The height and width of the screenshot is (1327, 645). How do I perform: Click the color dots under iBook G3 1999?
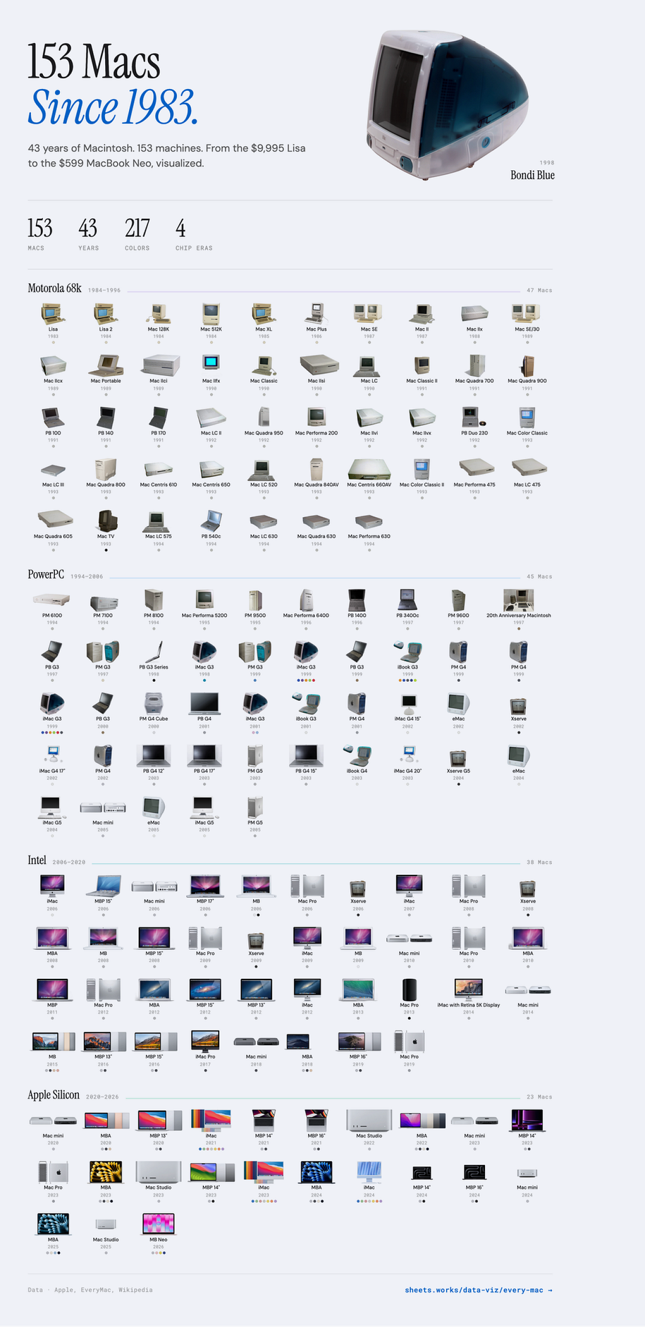[x=408, y=681]
